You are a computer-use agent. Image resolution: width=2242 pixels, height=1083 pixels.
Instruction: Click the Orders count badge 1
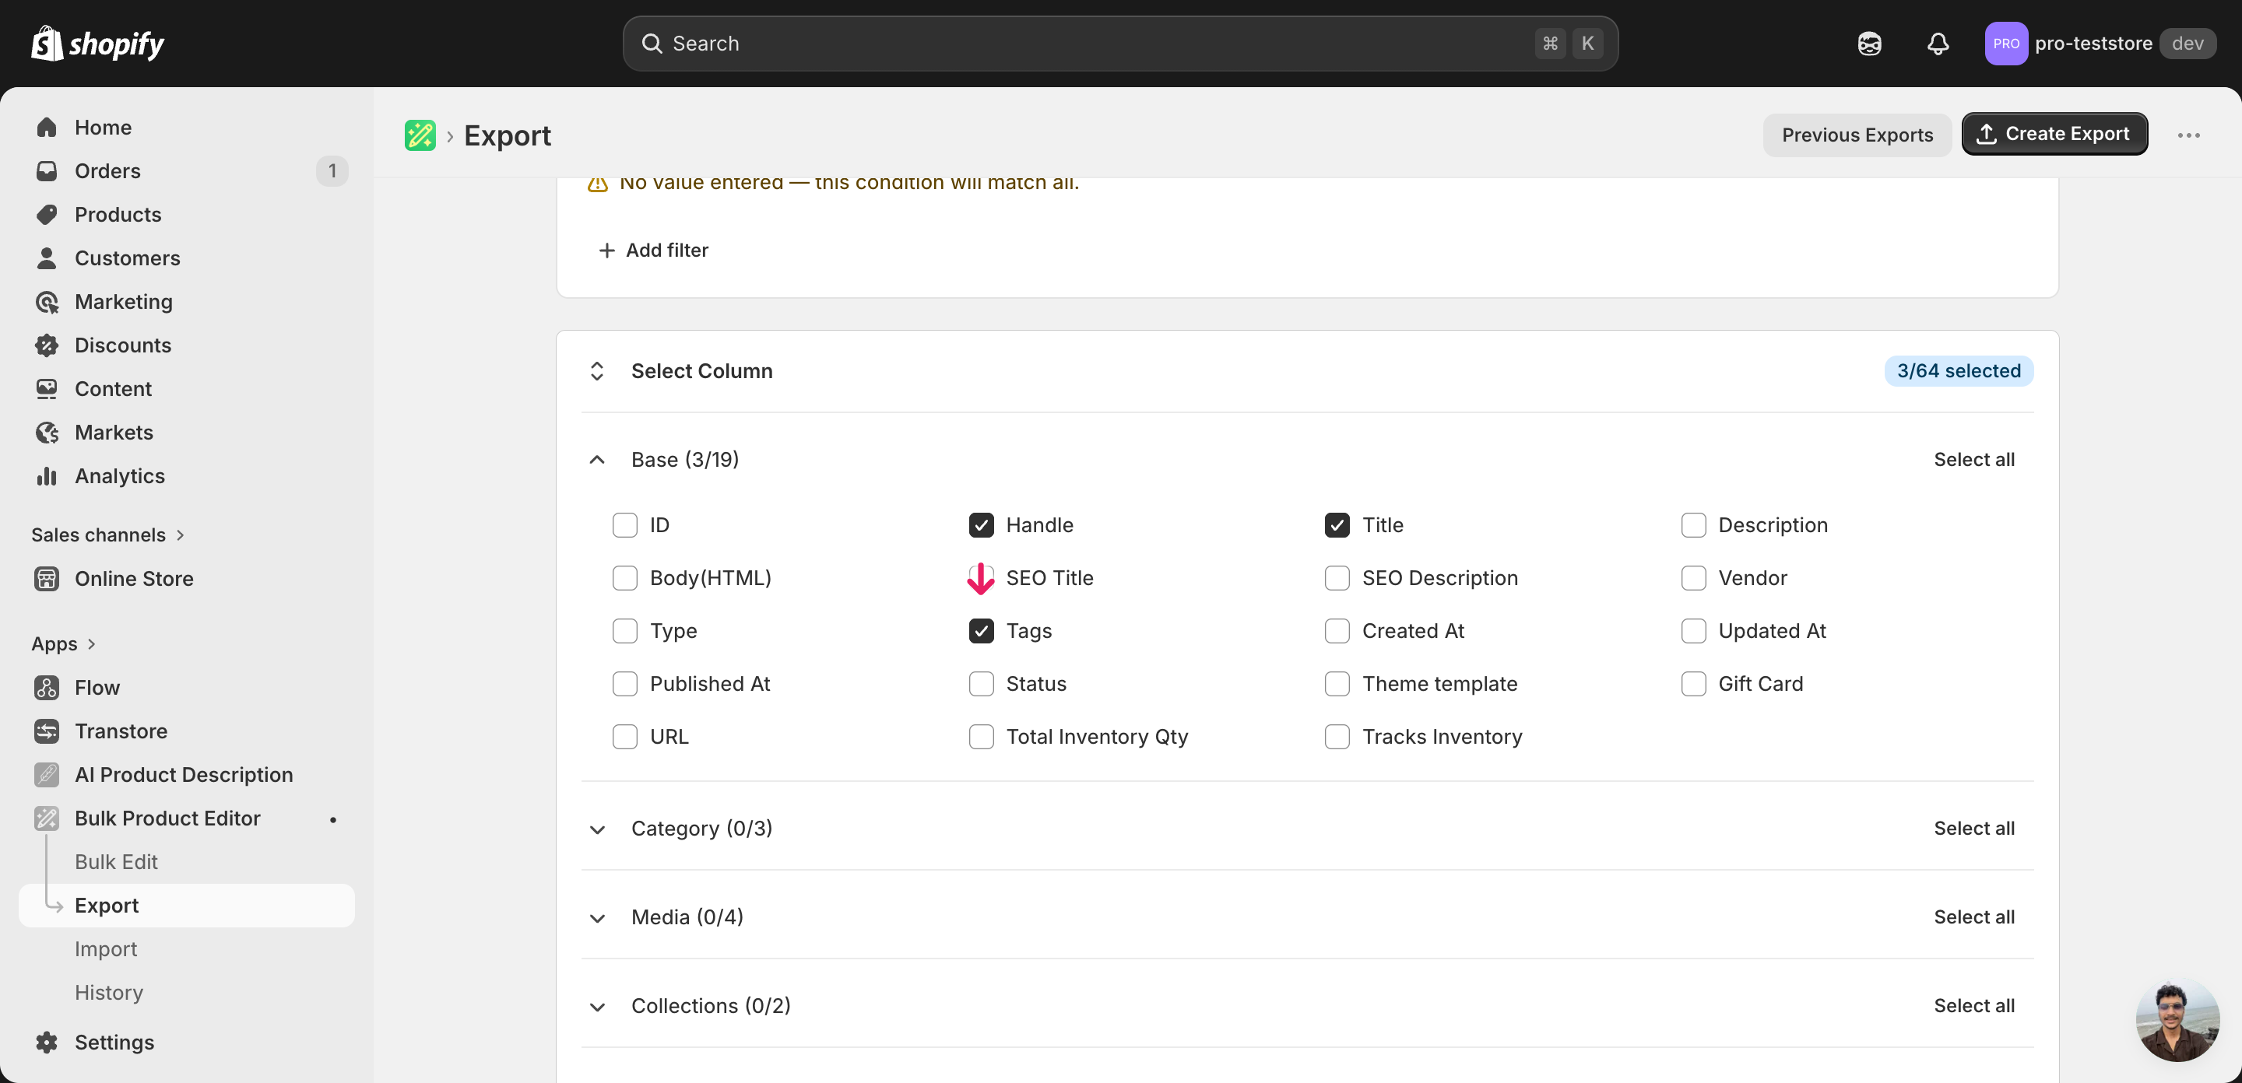332,170
